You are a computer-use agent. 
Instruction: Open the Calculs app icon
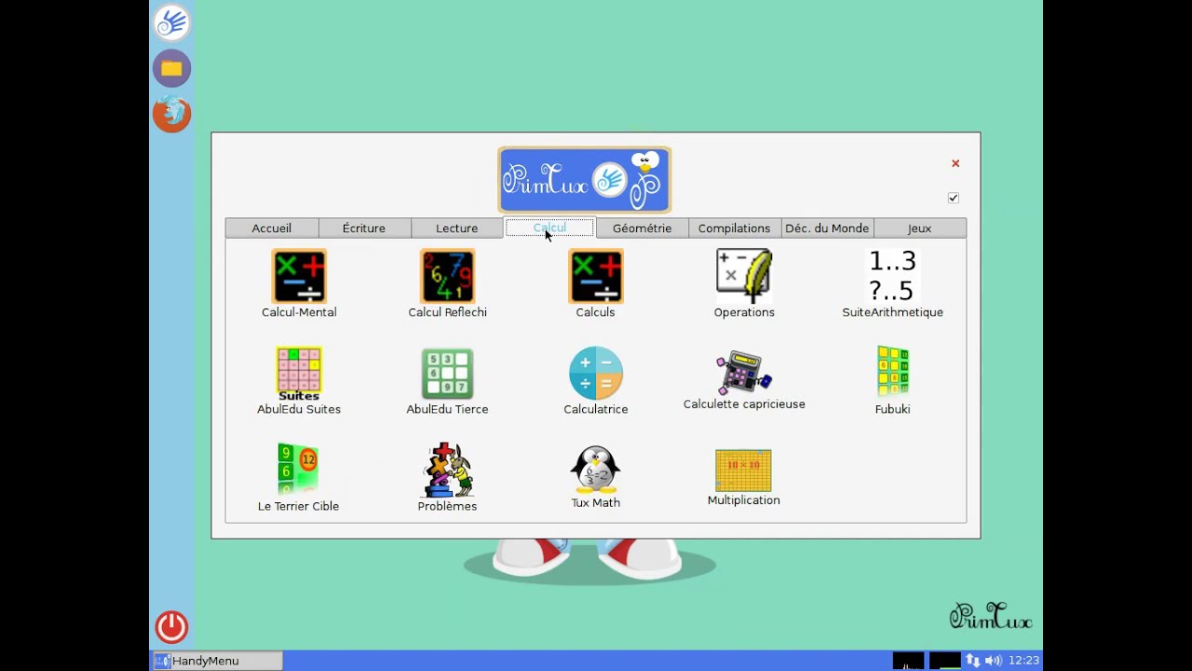pos(596,277)
